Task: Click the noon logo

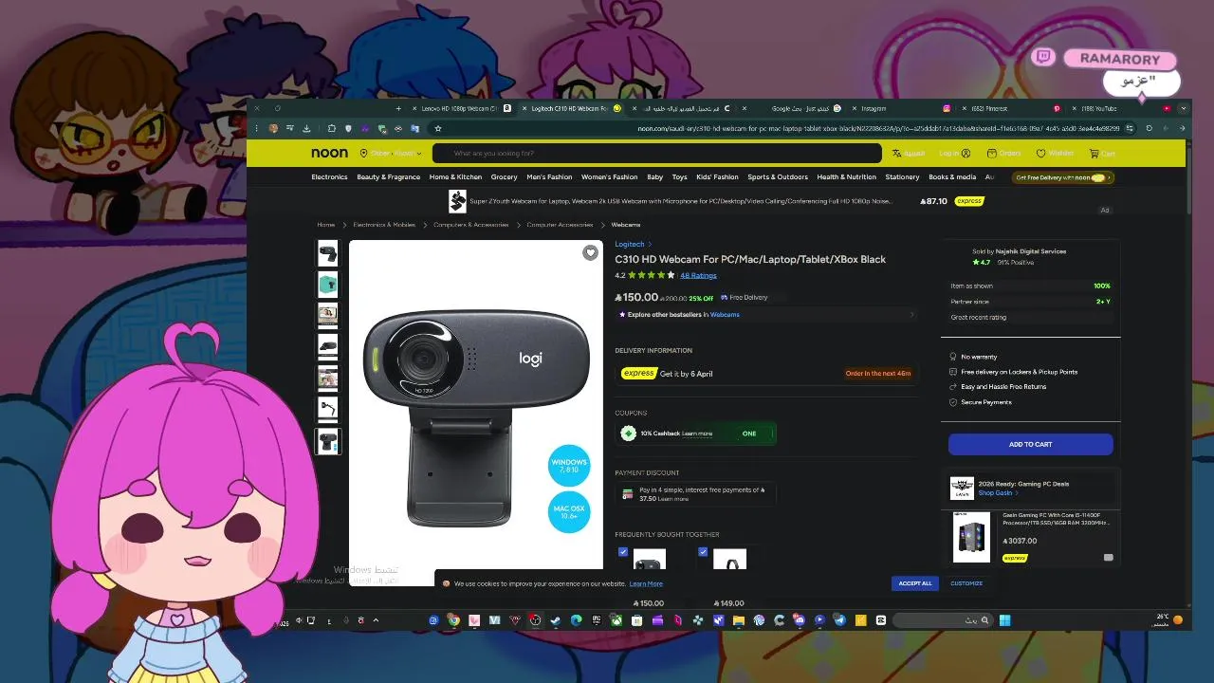Action: pos(329,153)
